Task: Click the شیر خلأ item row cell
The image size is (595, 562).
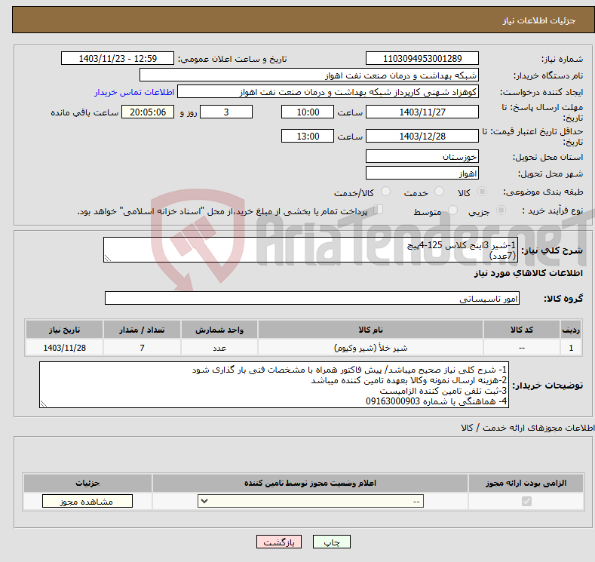Action: coord(370,349)
